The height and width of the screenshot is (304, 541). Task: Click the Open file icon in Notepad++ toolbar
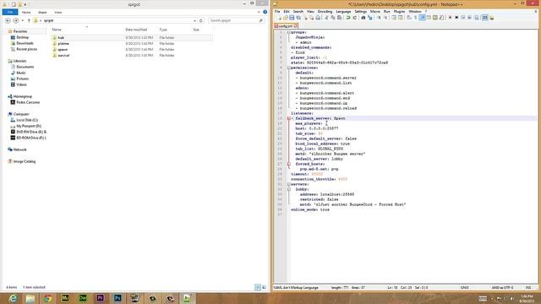point(286,18)
